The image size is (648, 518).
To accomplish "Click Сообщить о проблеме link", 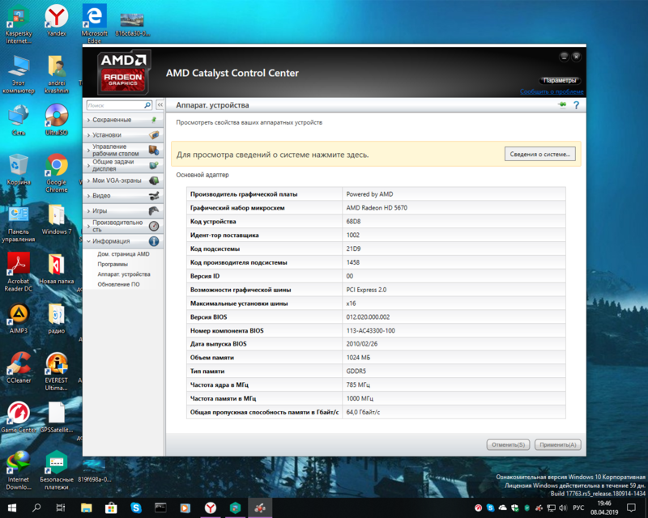I will [x=551, y=92].
